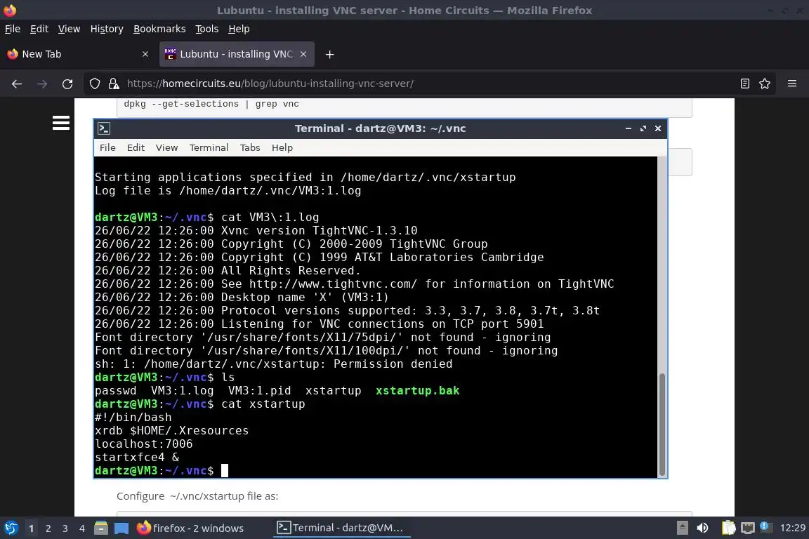This screenshot has height=539, width=809.
Task: Open Firefox application hamburger menu
Action: coord(792,84)
